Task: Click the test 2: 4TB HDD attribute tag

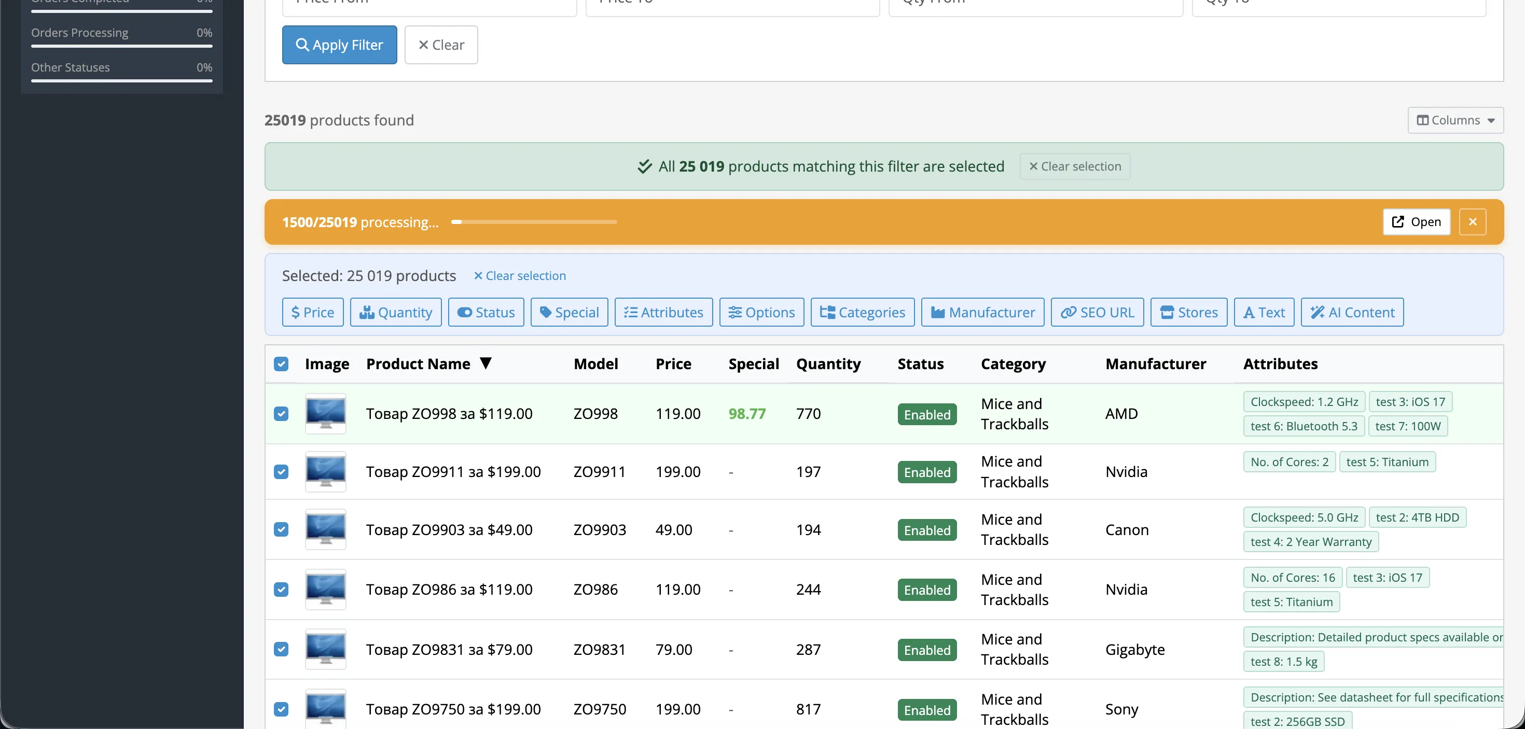Action: (1417, 517)
